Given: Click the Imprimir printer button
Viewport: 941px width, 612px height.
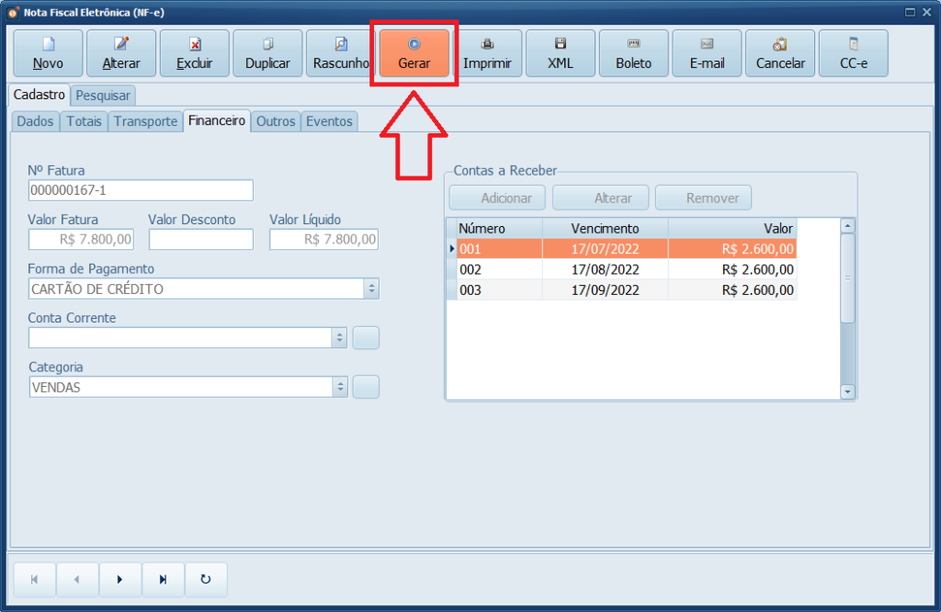Looking at the screenshot, I should coord(487,53).
